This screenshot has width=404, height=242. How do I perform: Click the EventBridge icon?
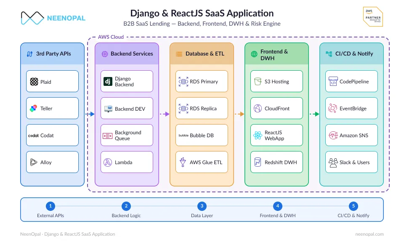(x=332, y=108)
